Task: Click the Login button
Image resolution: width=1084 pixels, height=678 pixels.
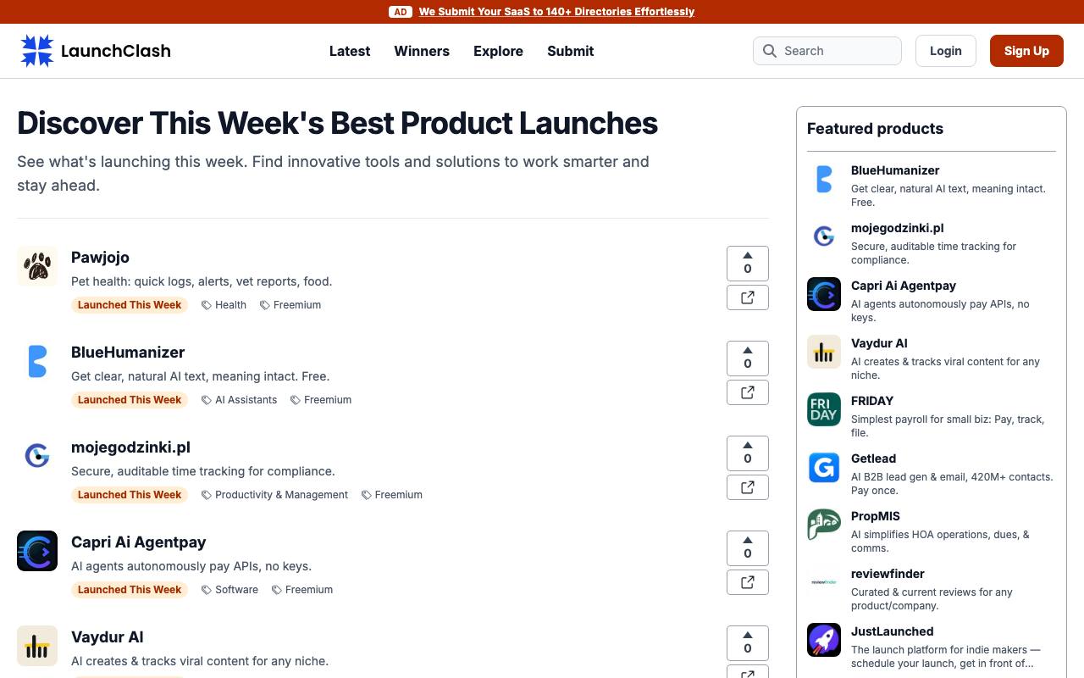Action: (x=946, y=51)
